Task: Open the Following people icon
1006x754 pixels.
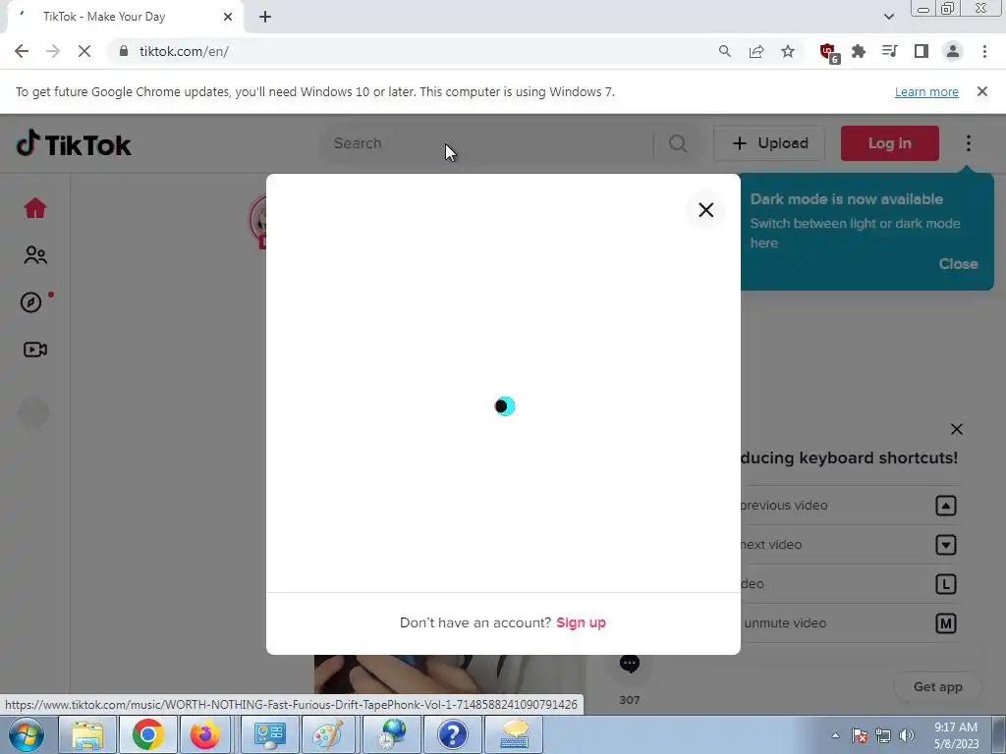Action: pos(35,255)
